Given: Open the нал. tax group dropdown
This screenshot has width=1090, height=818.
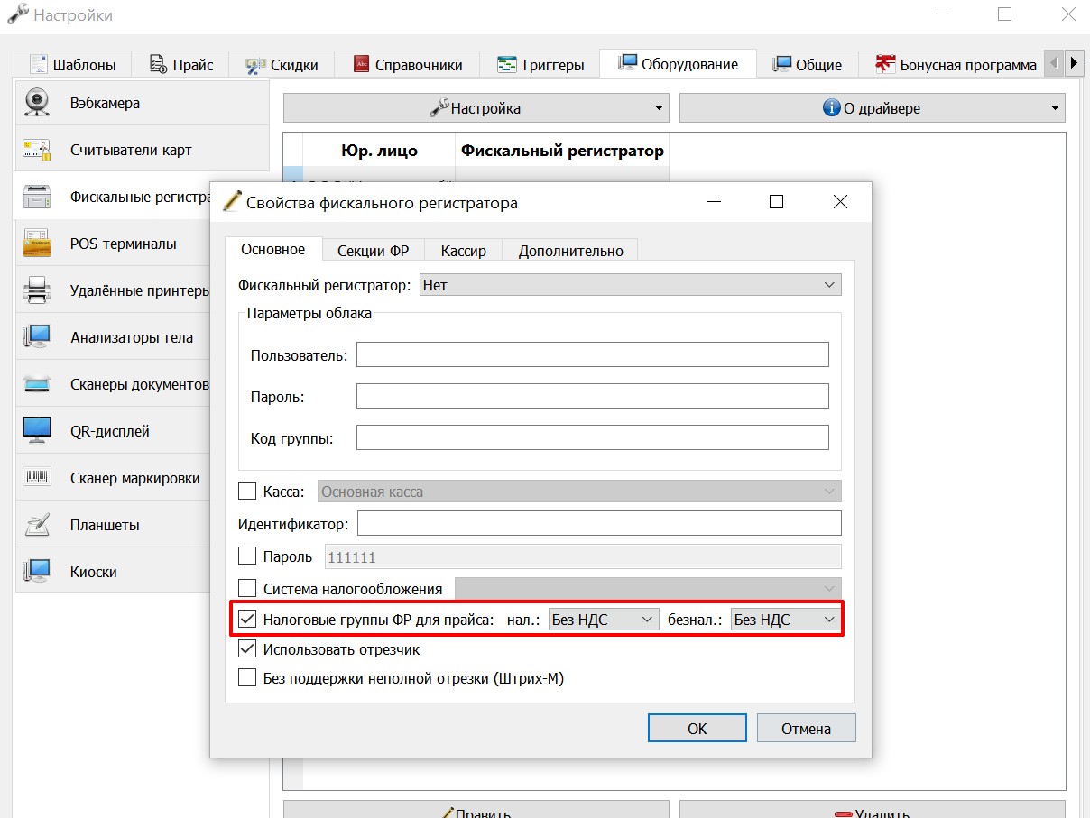Looking at the screenshot, I should [604, 620].
